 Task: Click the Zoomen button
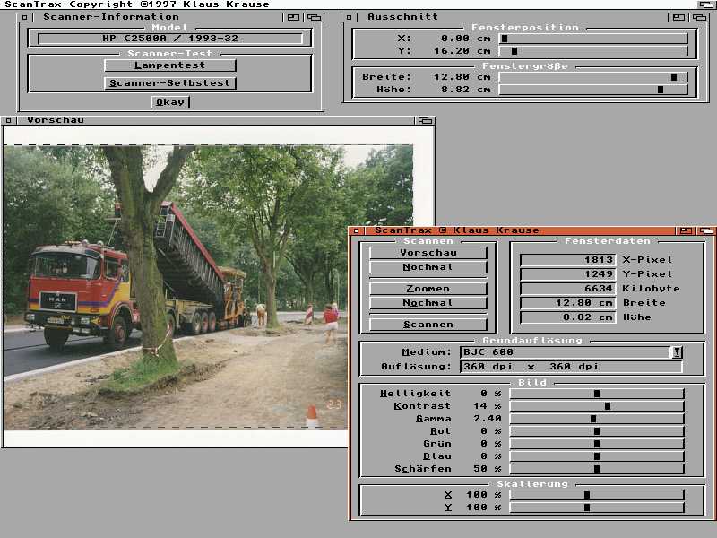(428, 289)
